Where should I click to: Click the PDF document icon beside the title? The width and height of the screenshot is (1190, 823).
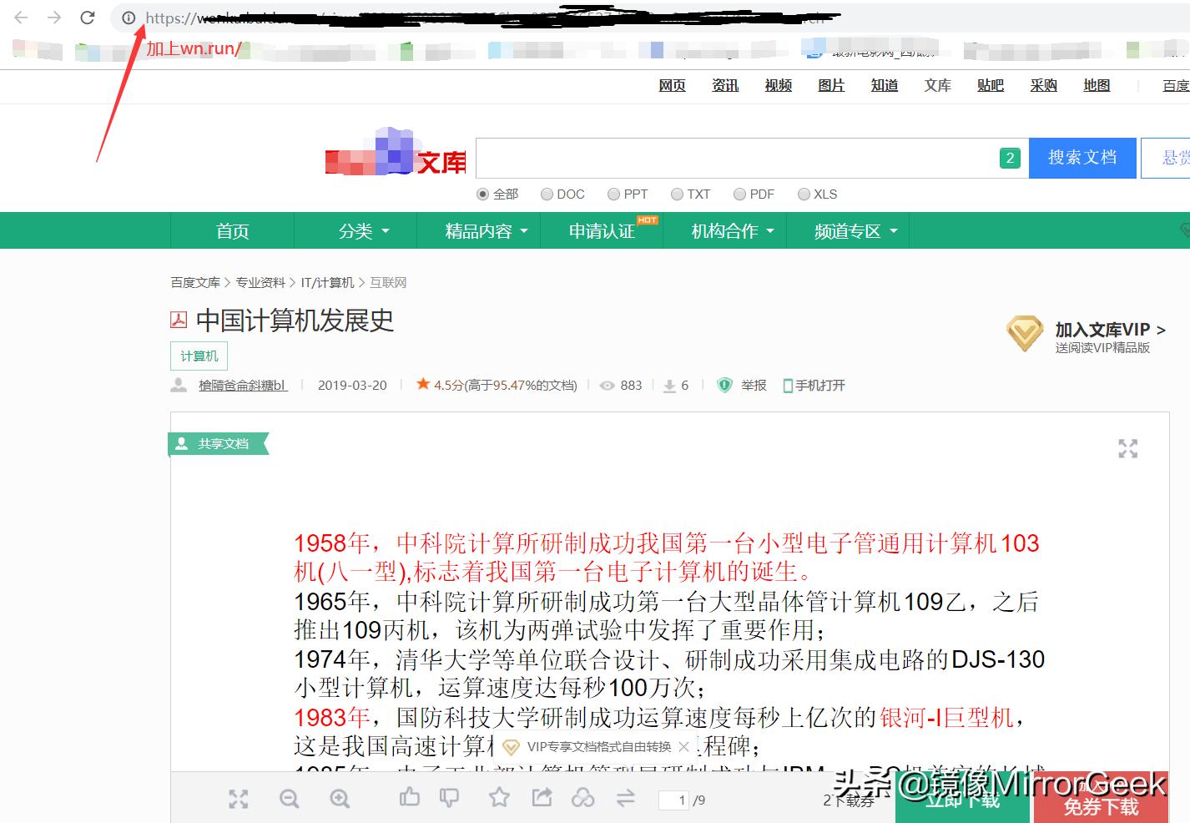(x=178, y=320)
